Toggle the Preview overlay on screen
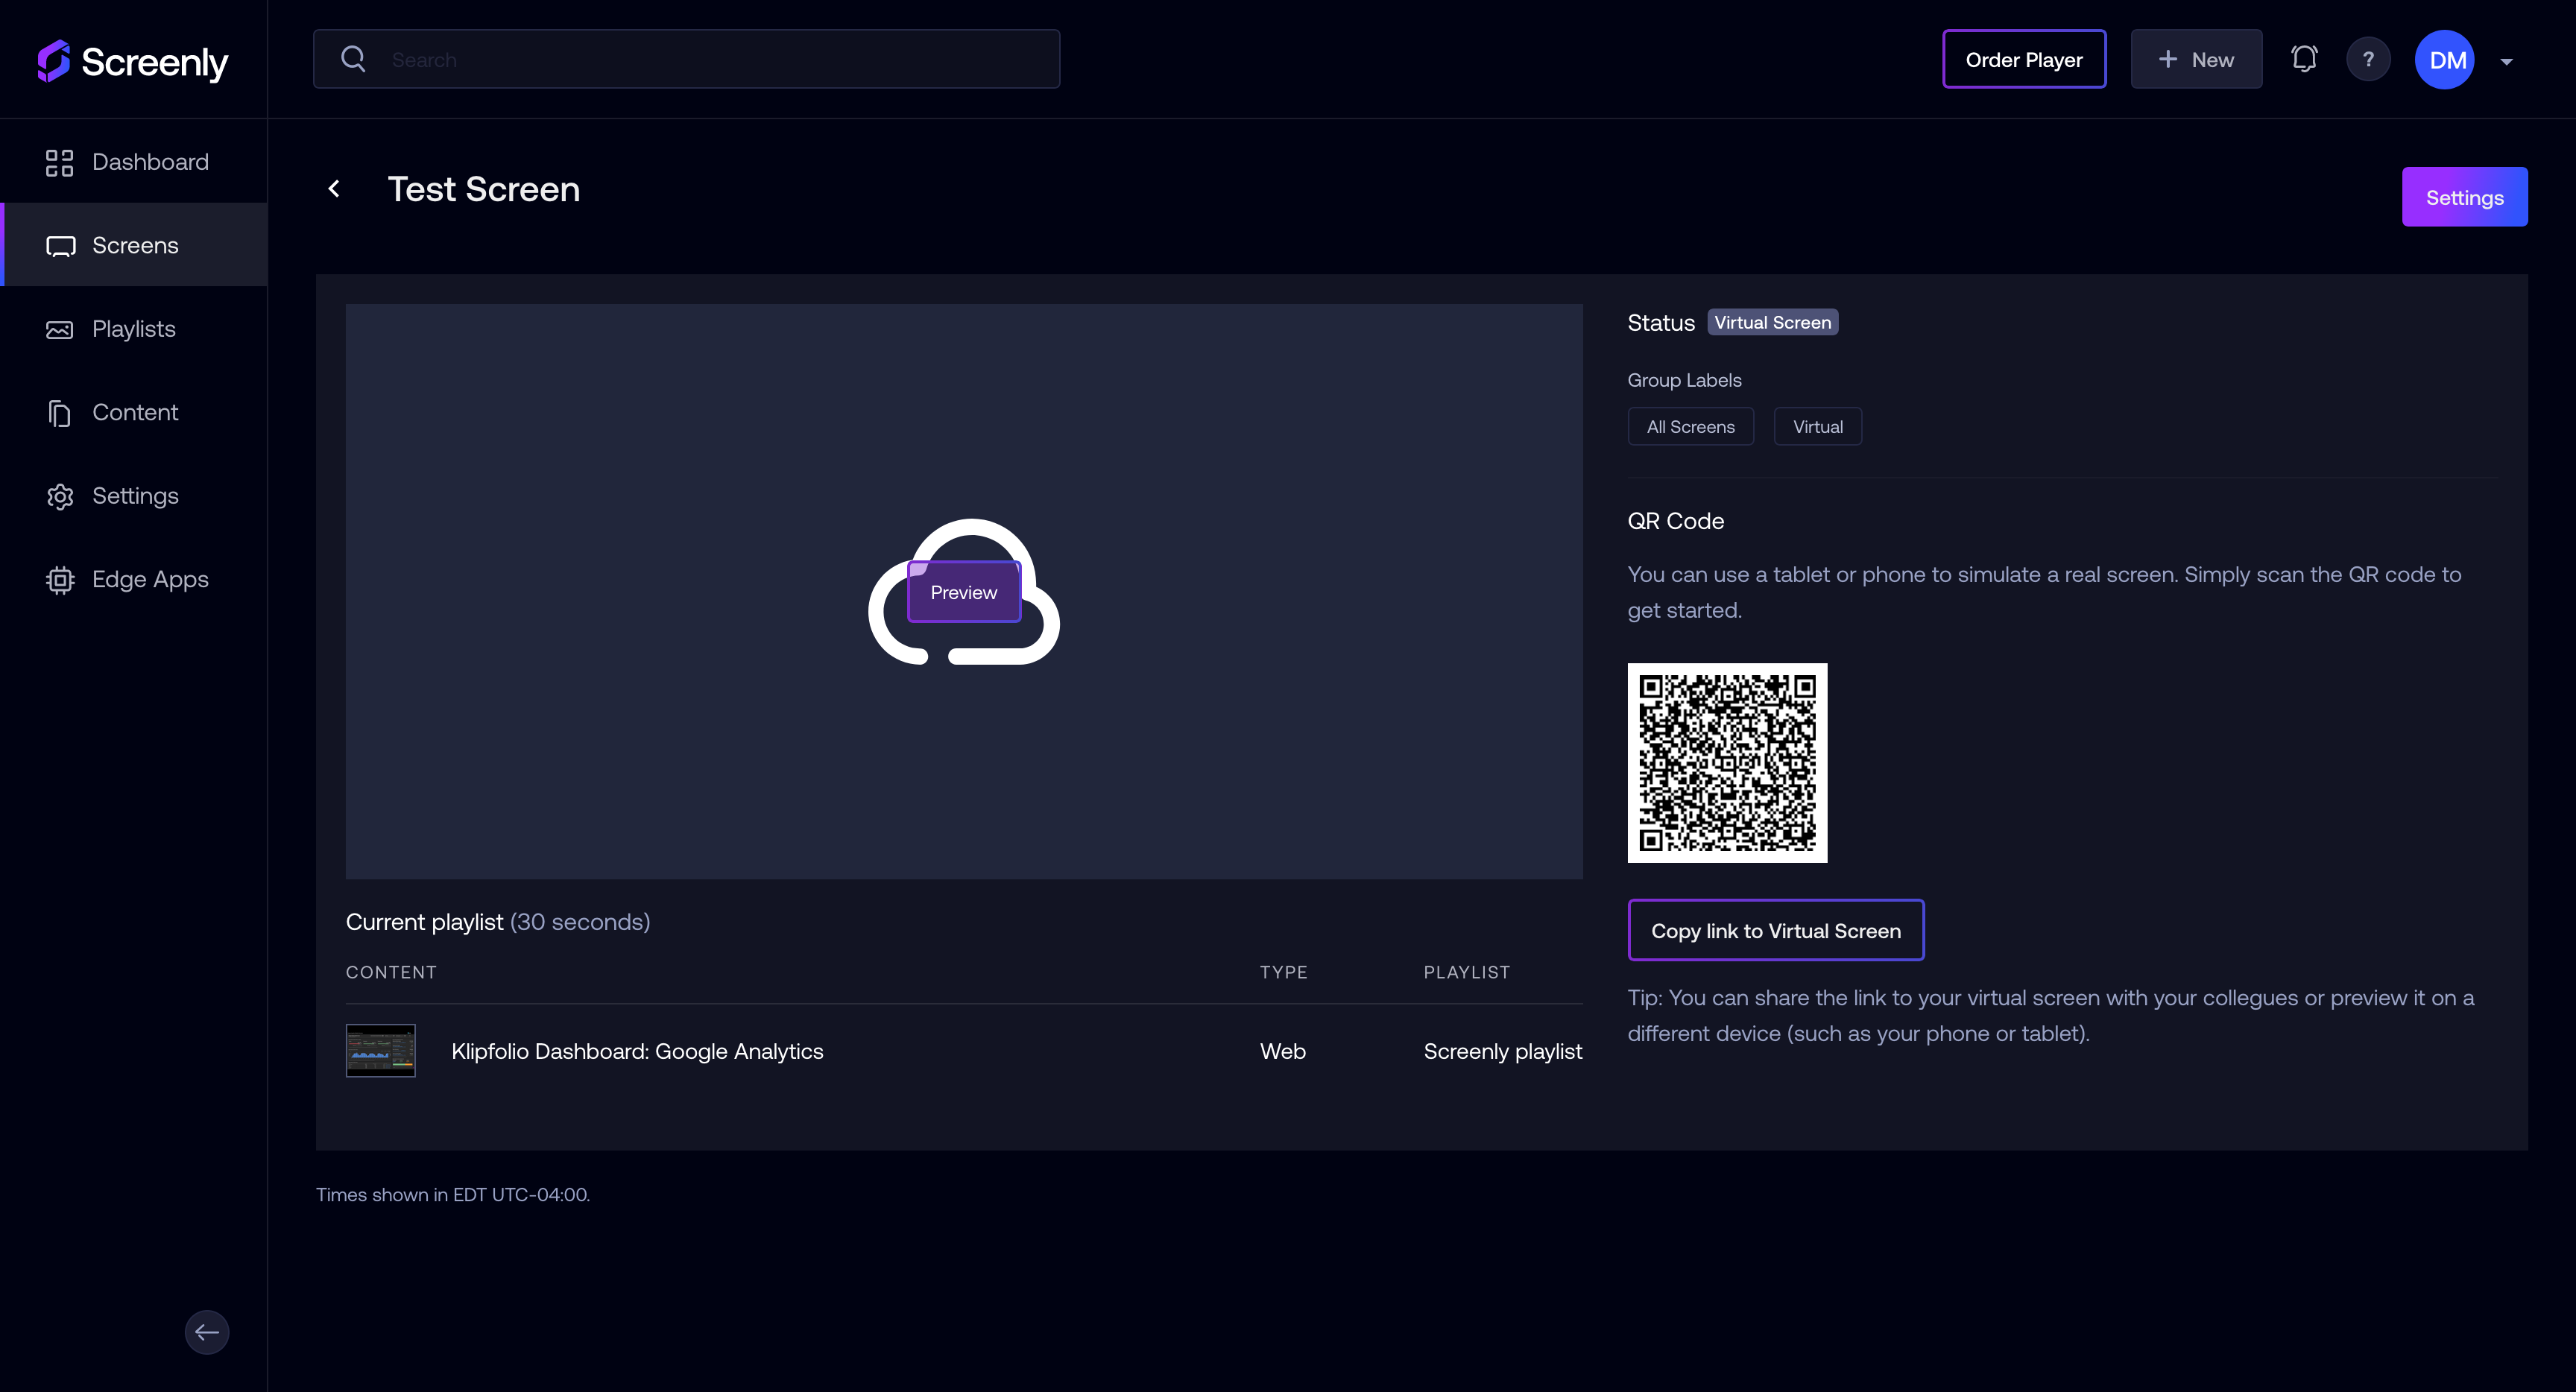The height and width of the screenshot is (1392, 2576). click(x=963, y=589)
